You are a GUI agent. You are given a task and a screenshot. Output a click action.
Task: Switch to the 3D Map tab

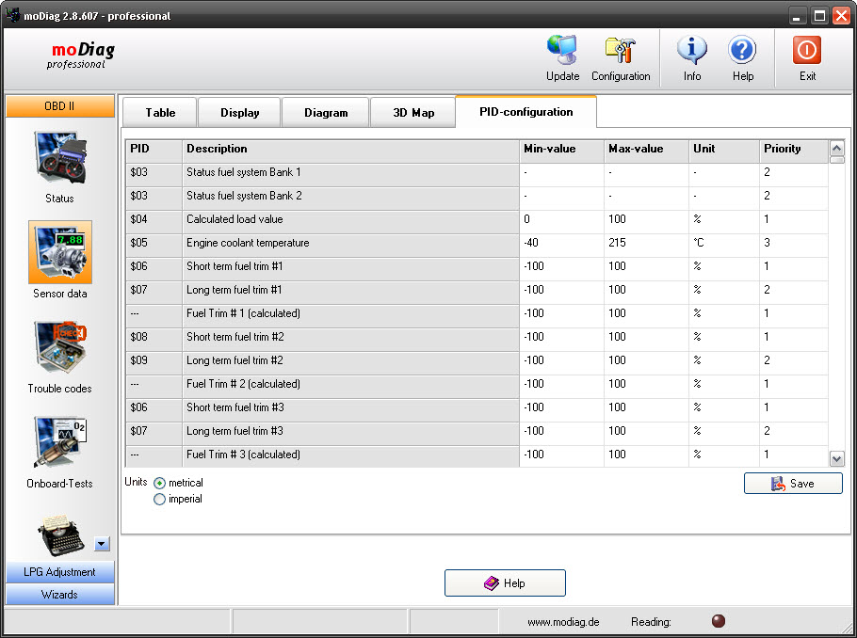[413, 113]
